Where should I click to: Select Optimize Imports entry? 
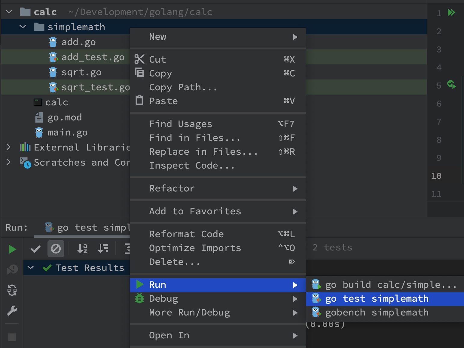click(218, 248)
